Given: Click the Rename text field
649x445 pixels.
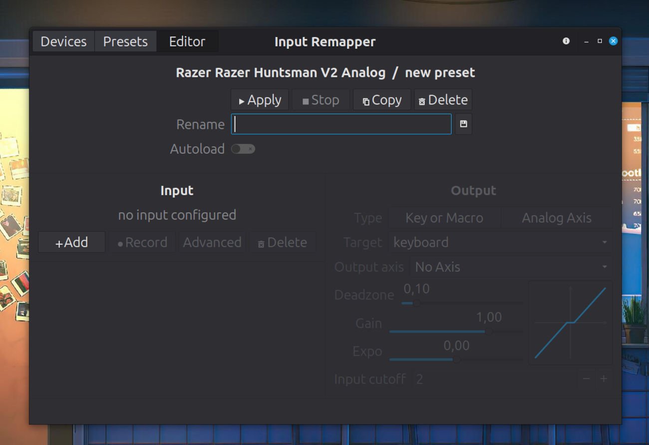Looking at the screenshot, I should (x=341, y=124).
